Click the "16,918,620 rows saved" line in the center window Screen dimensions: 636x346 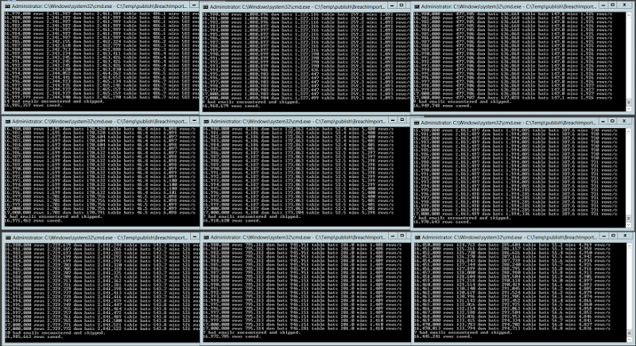pyautogui.click(x=231, y=220)
